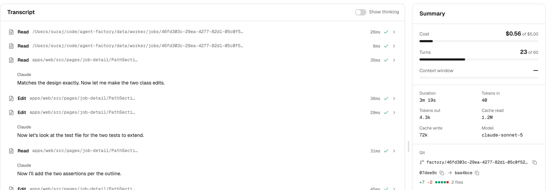552x190 pixels.
Task: Click the git branch icon
Action: (422, 162)
